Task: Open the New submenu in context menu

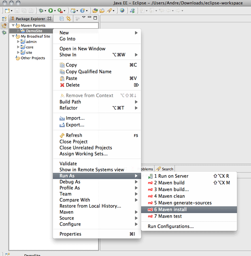Action: click(97, 33)
